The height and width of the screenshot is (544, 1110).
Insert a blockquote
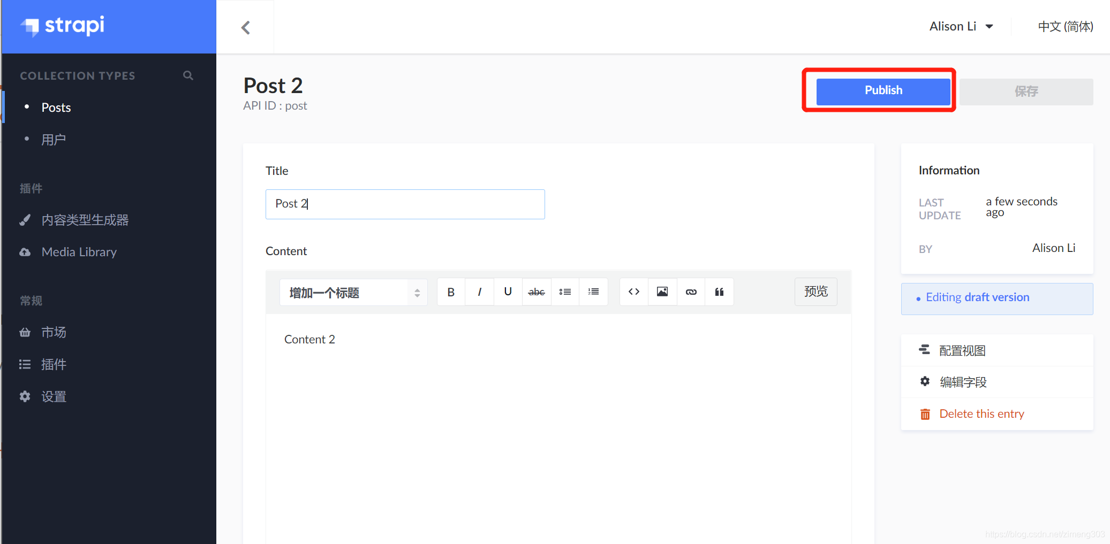pyautogui.click(x=720, y=292)
